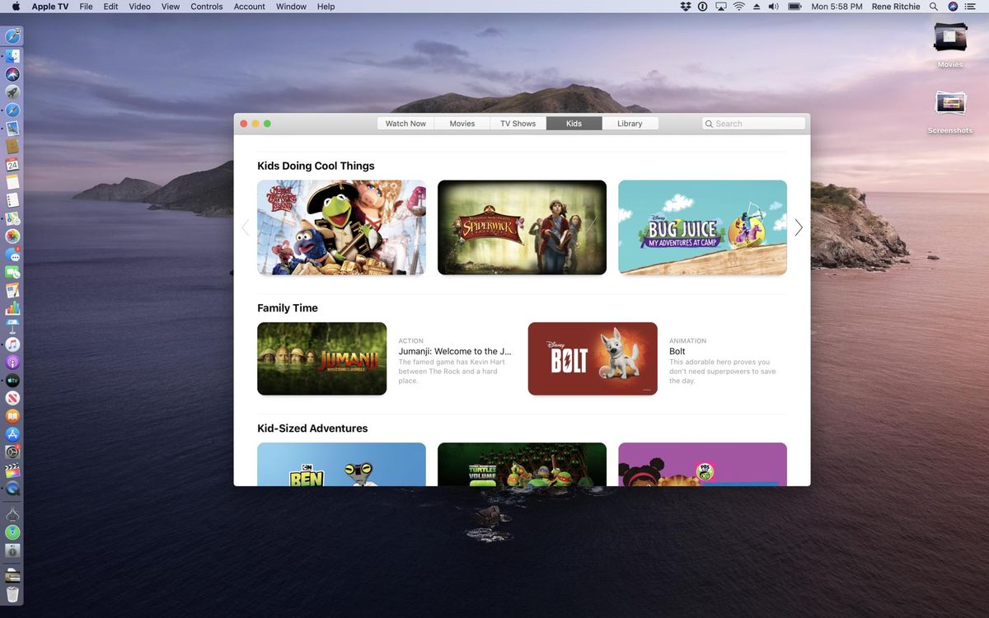This screenshot has height=618, width=989.
Task: Launch Podcasts from the Dock
Action: (12, 362)
